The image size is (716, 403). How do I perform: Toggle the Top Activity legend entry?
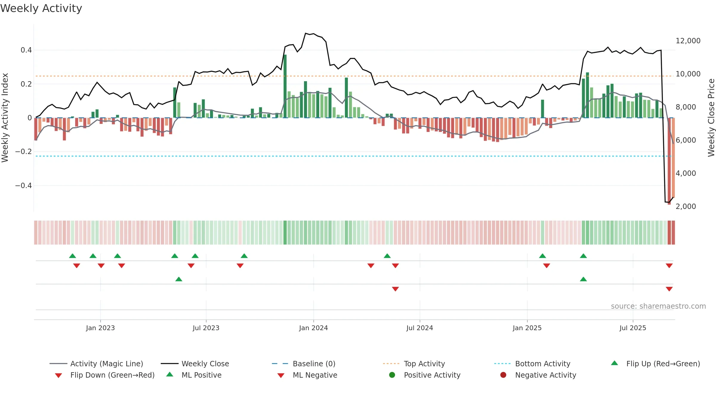(x=414, y=364)
